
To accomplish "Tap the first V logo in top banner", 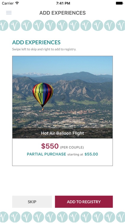I will (3, 25).
